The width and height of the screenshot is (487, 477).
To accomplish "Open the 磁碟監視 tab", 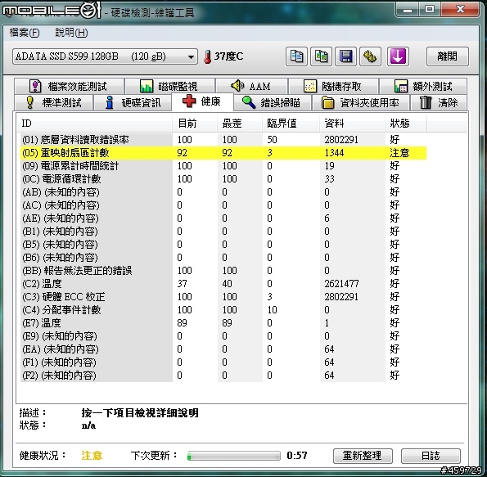I will (169, 86).
